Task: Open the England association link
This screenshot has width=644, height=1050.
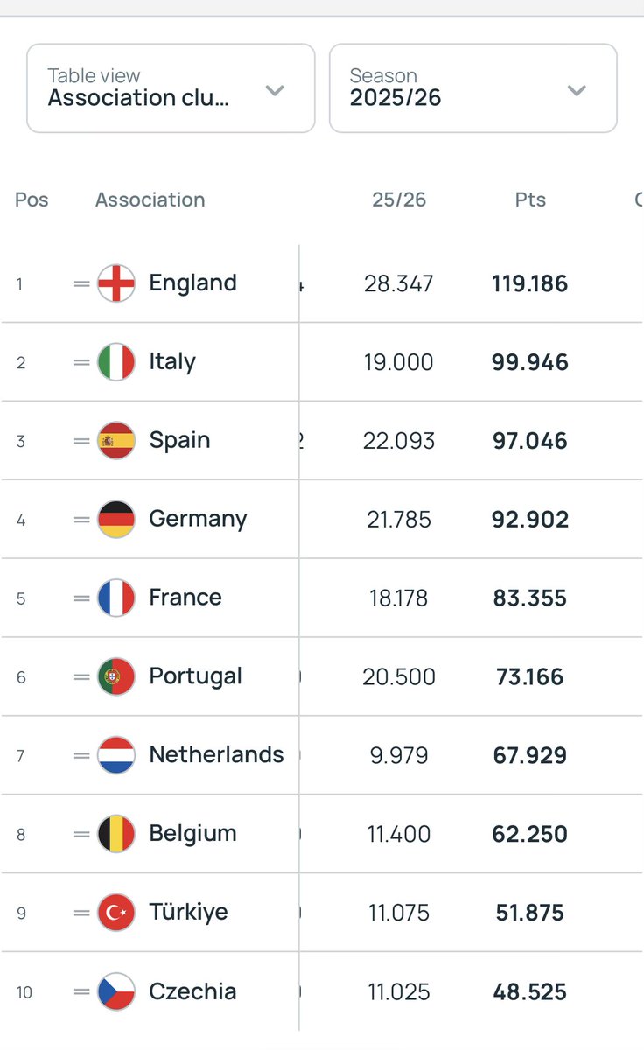Action: point(192,283)
